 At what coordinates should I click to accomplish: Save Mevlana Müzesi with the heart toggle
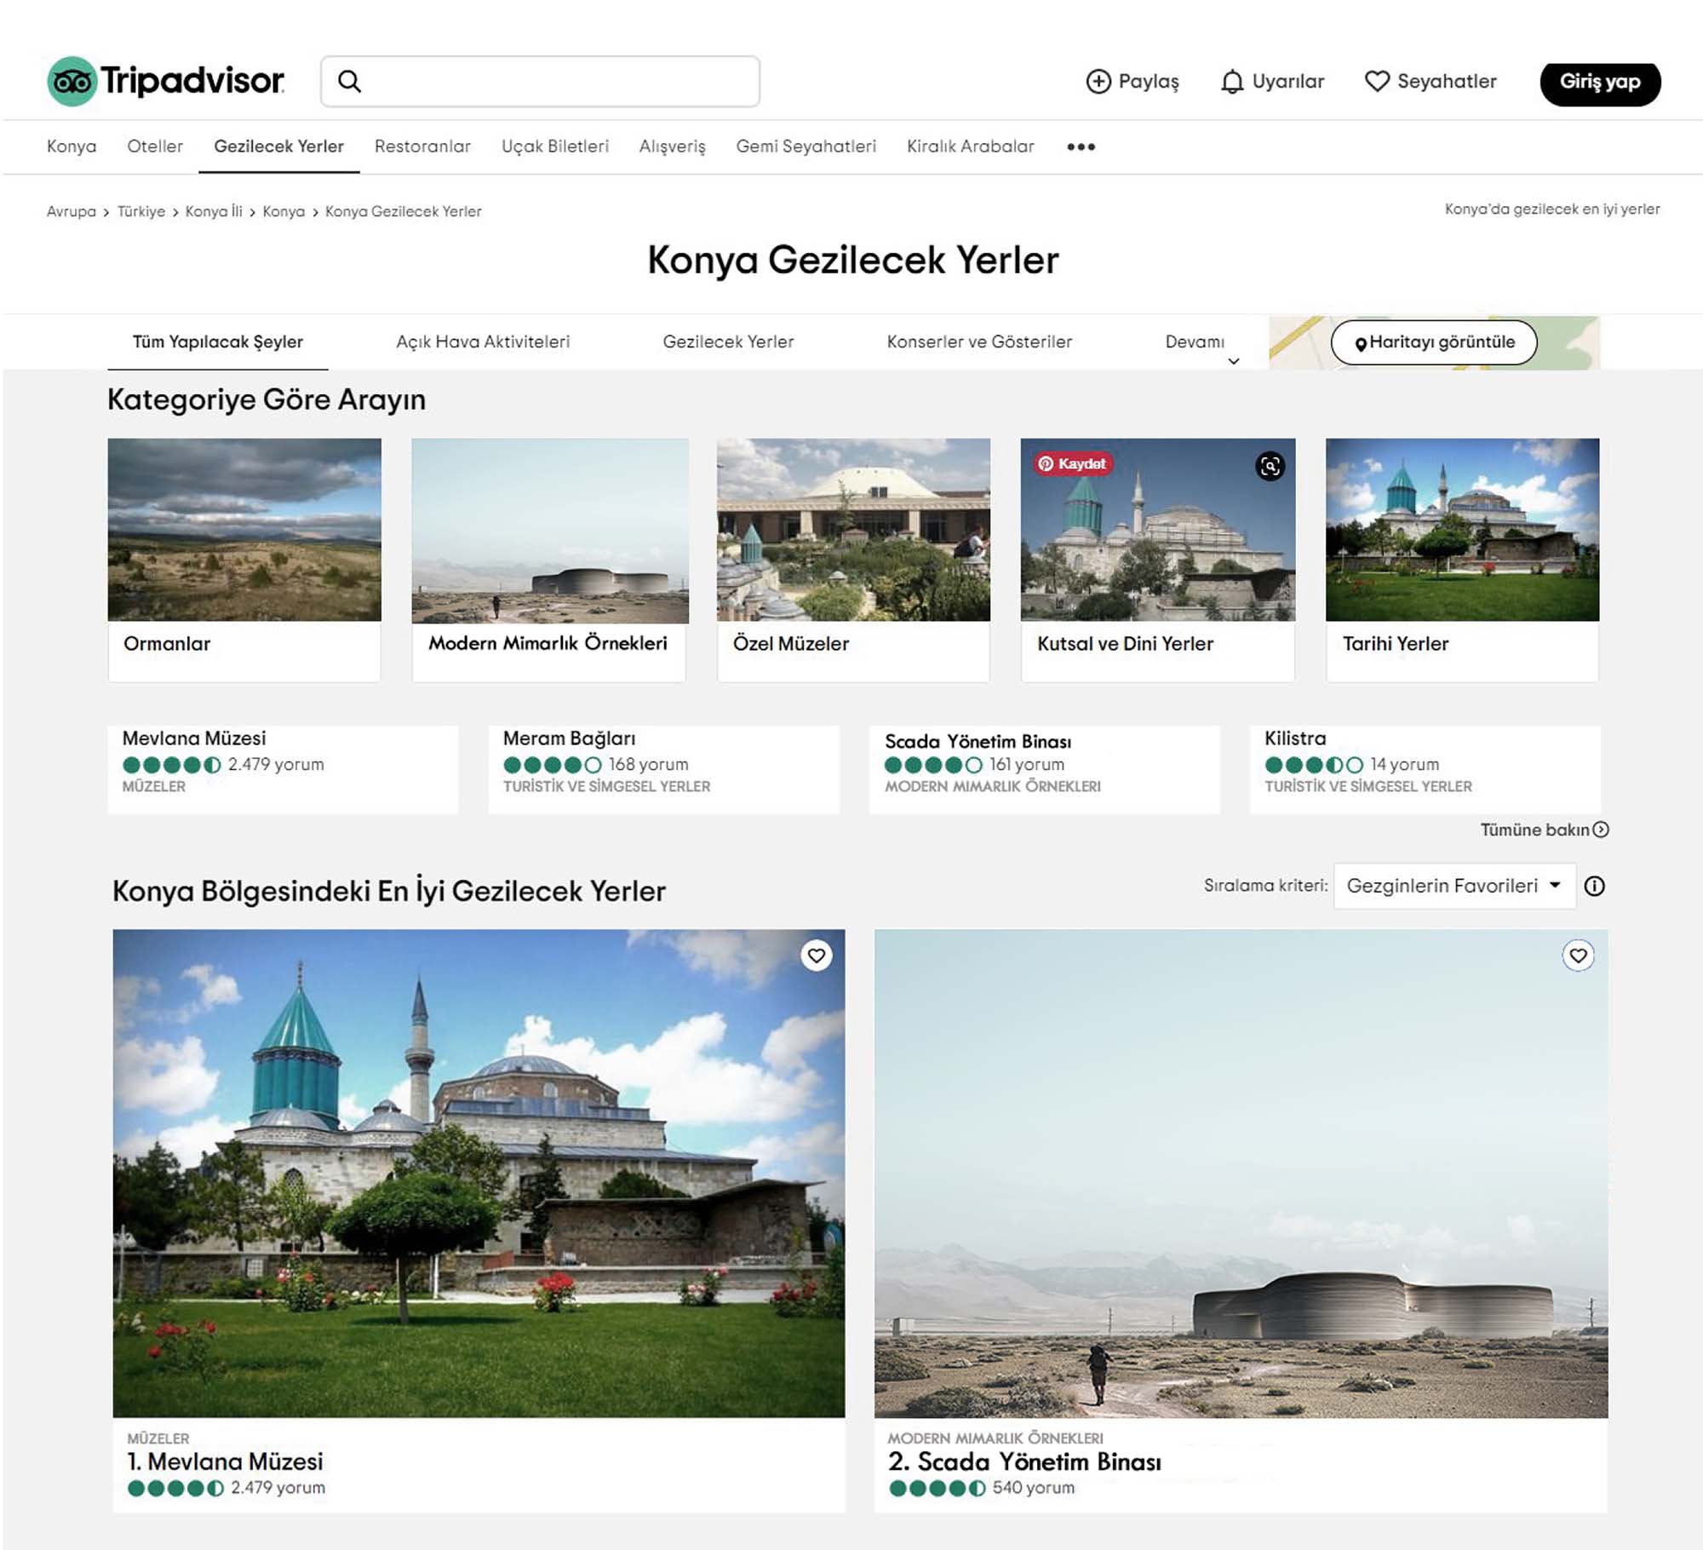[x=816, y=956]
